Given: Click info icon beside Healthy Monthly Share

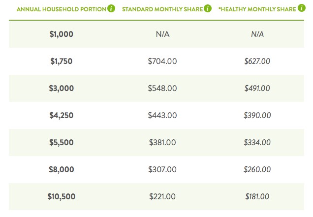Looking at the screenshot, I should pos(302,8).
